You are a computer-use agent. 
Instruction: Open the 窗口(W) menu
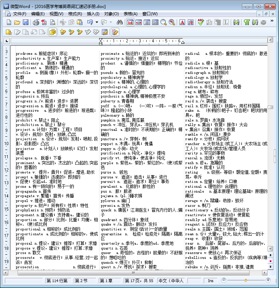tap(150, 14)
